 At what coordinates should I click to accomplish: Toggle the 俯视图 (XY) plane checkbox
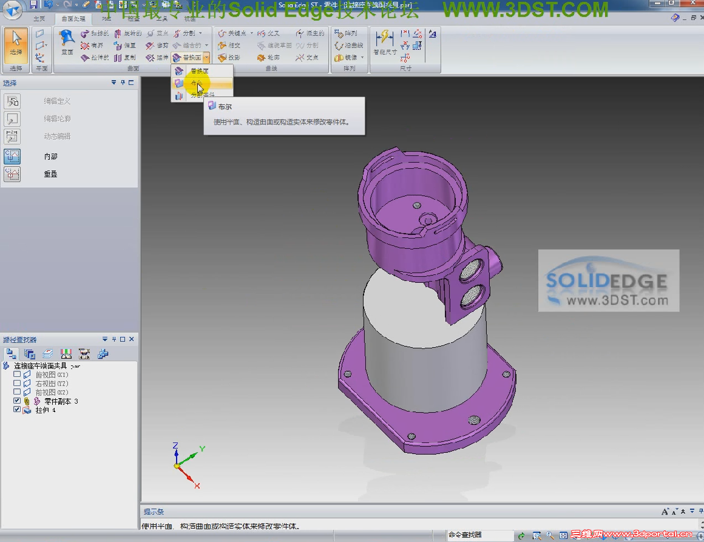coord(17,374)
